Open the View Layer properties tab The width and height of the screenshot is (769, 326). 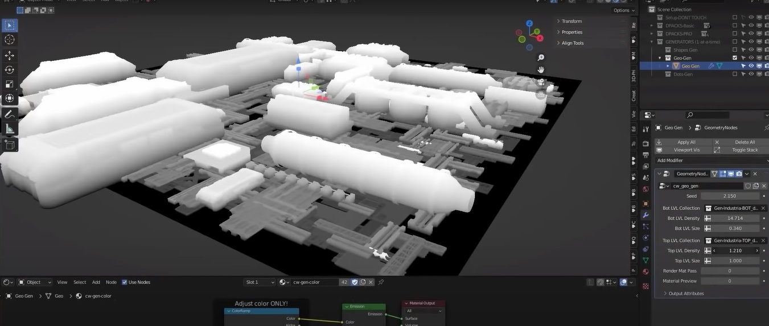point(645,167)
